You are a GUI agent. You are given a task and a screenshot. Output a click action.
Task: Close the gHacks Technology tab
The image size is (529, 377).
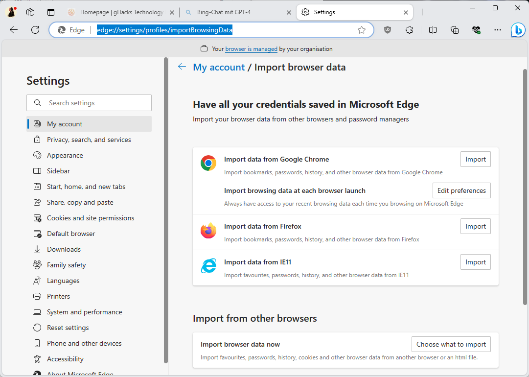click(172, 13)
